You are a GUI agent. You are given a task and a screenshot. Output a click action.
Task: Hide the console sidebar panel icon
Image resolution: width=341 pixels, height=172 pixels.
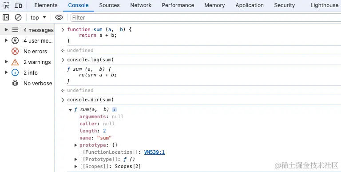(x=6, y=17)
